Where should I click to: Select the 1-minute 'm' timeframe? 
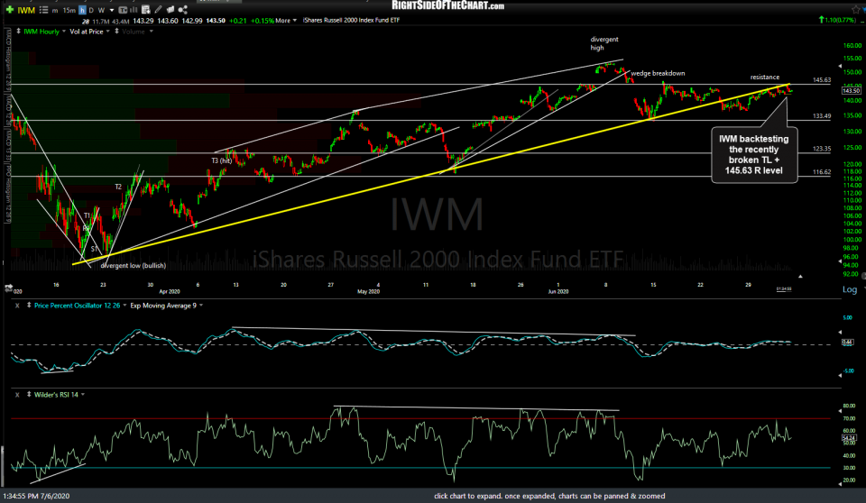click(55, 11)
